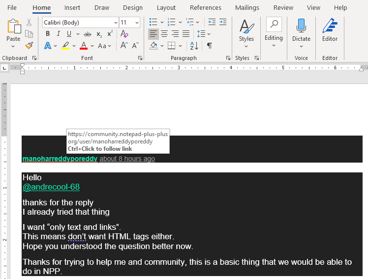
Task: Decrease paragraph indent
Action: [x=212, y=22]
